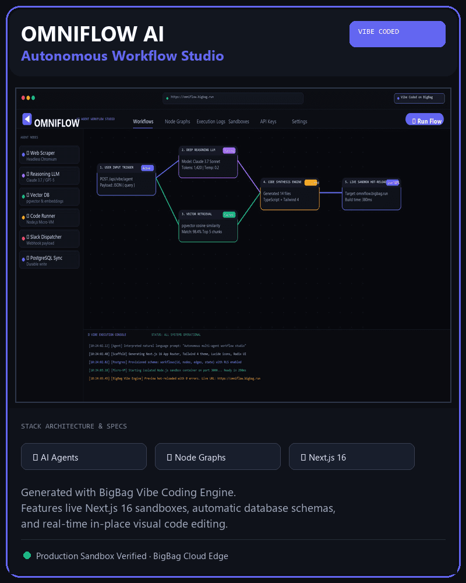Click the red window dot in the mockup
The height and width of the screenshot is (583, 466).
click(23, 98)
